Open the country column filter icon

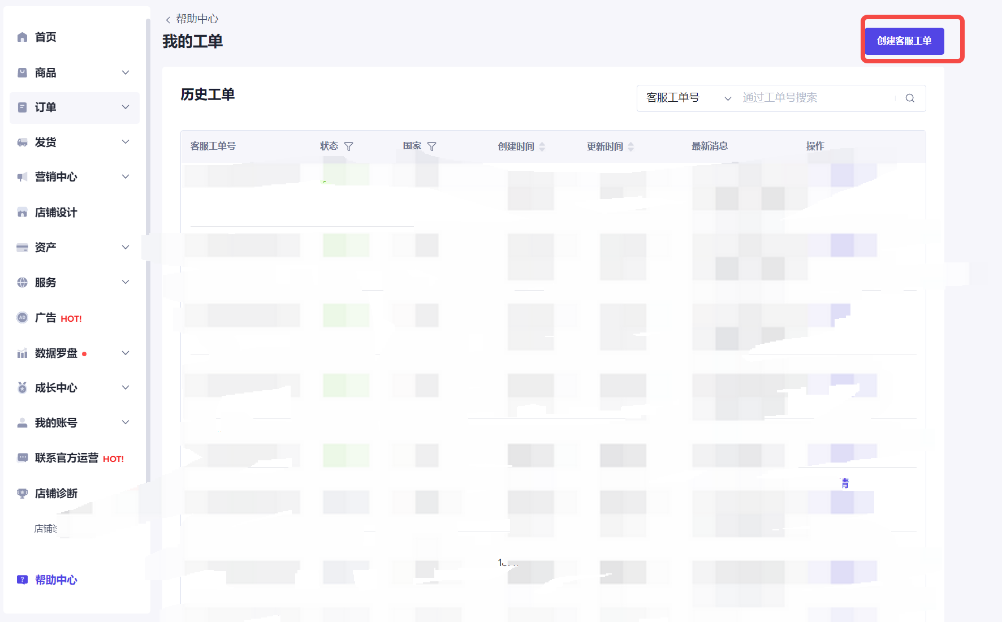tap(431, 146)
